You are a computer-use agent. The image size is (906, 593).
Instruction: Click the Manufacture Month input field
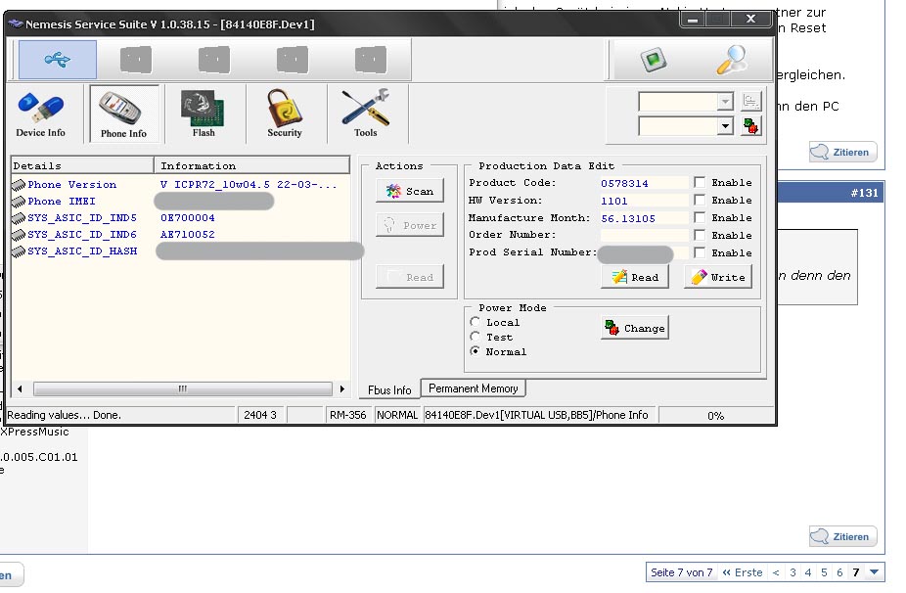[x=644, y=218]
